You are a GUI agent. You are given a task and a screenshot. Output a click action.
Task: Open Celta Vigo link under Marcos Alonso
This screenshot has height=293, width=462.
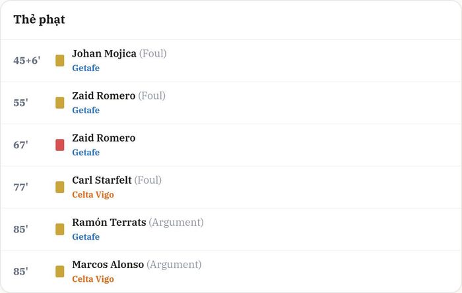click(x=93, y=279)
